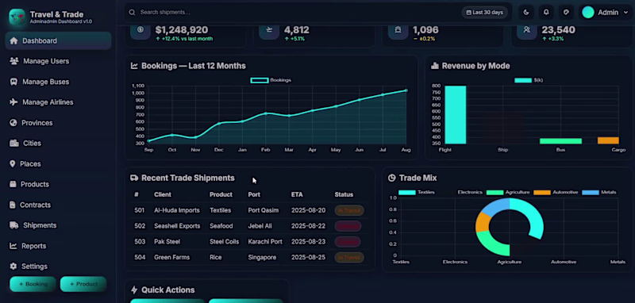Viewport: 635px width, 303px height.
Task: Click the green Bus bar in Revenue chart
Action: point(560,141)
